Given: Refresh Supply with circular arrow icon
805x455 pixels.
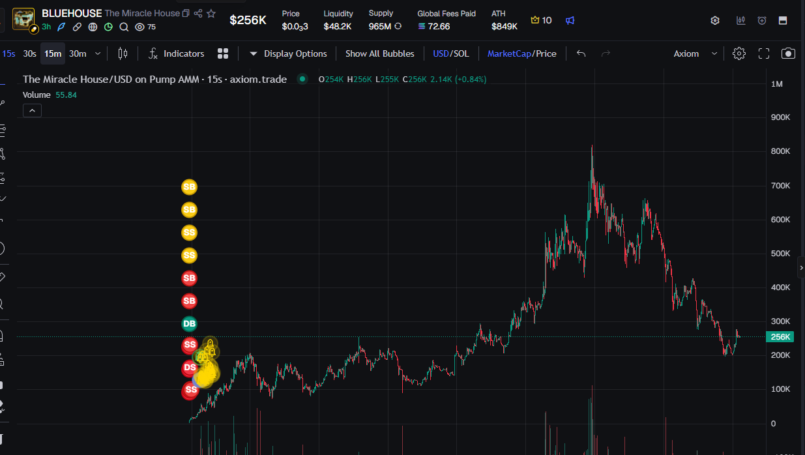Looking at the screenshot, I should [x=398, y=27].
